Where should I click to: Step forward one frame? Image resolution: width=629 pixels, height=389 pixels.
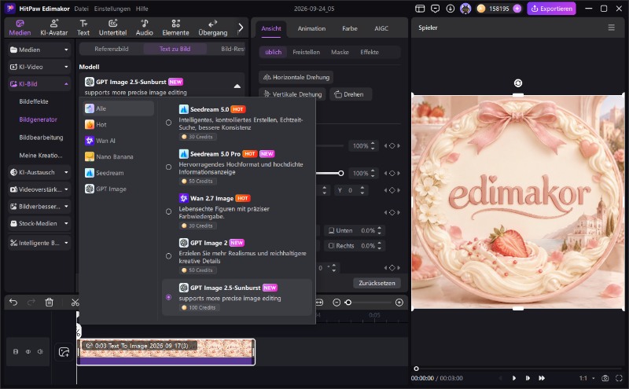[528, 378]
